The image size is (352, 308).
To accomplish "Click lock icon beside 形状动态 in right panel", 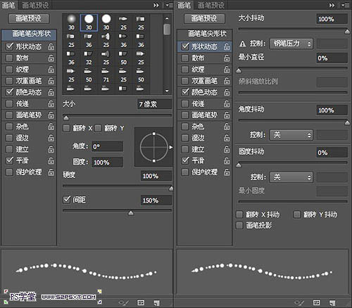I will coord(227,46).
